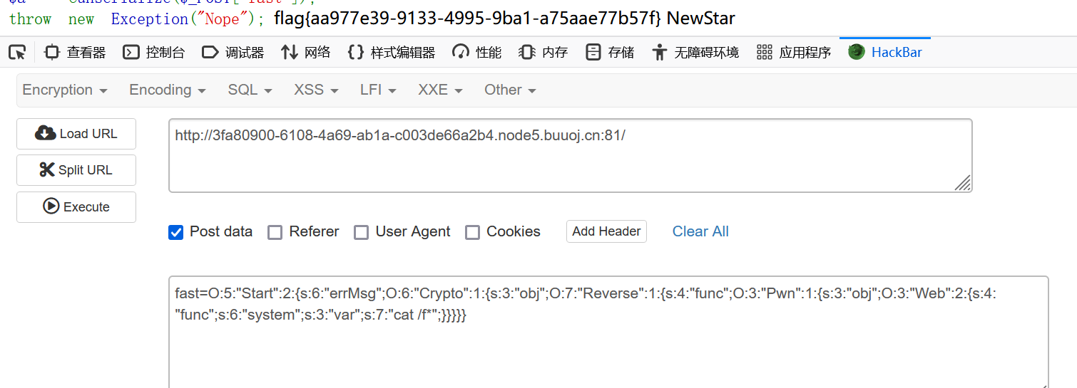The height and width of the screenshot is (388, 1077).
Task: Expand the Encryption dropdown menu
Action: click(65, 90)
